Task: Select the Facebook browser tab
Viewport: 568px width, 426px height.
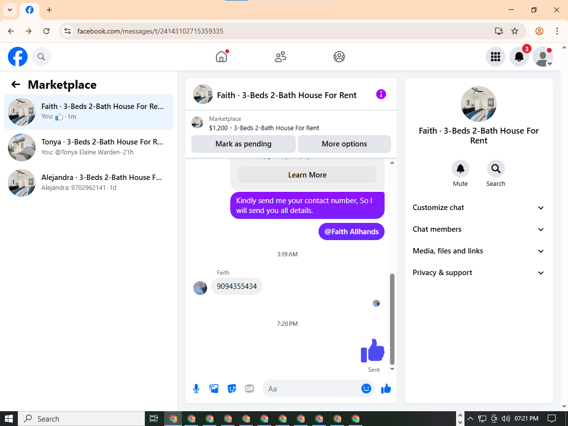Action: [x=30, y=10]
